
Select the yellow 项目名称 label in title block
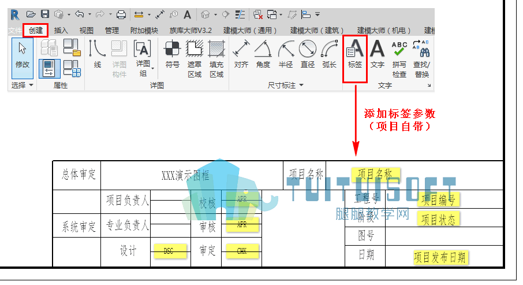pos(376,175)
